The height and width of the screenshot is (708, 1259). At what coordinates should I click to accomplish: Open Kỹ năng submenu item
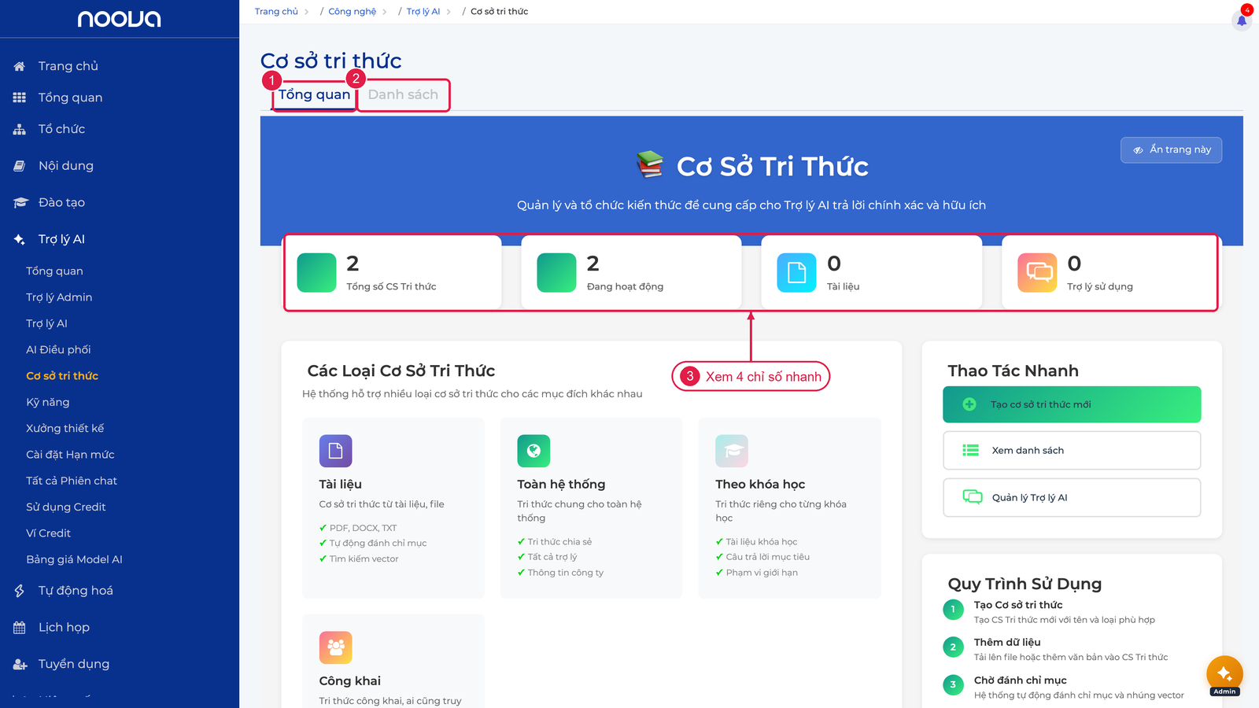47,402
